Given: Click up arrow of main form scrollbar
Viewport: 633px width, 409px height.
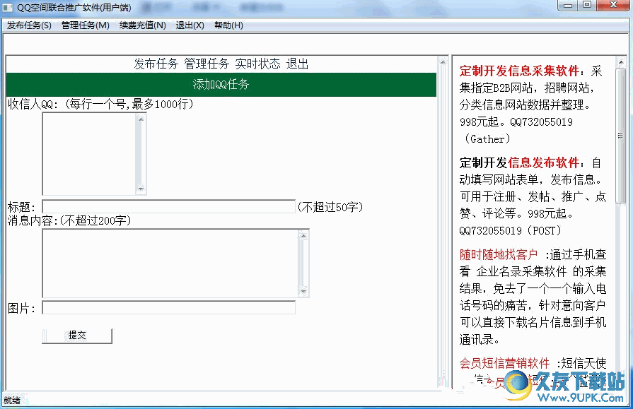Looking at the screenshot, I should click(x=443, y=61).
